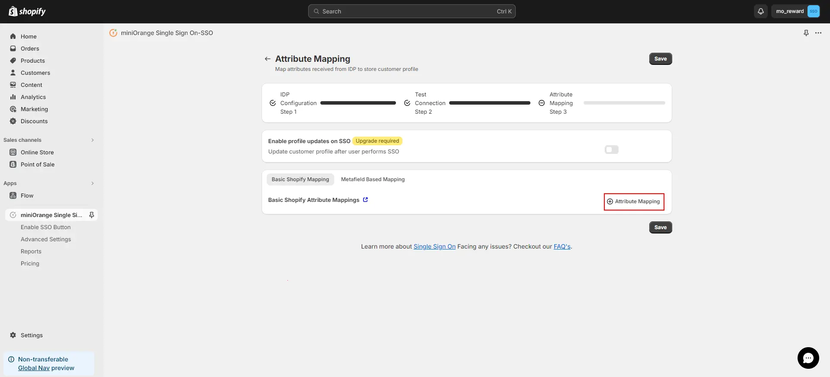Image resolution: width=830 pixels, height=377 pixels.
Task: Open the FAQ's link
Action: tap(562, 246)
